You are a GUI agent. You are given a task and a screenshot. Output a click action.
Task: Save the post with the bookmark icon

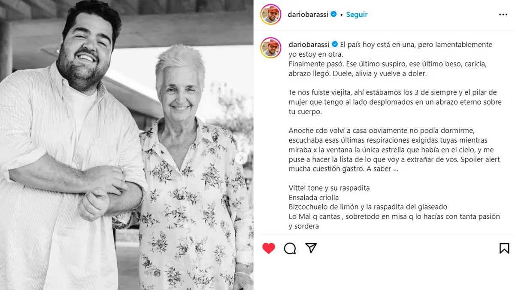504,248
